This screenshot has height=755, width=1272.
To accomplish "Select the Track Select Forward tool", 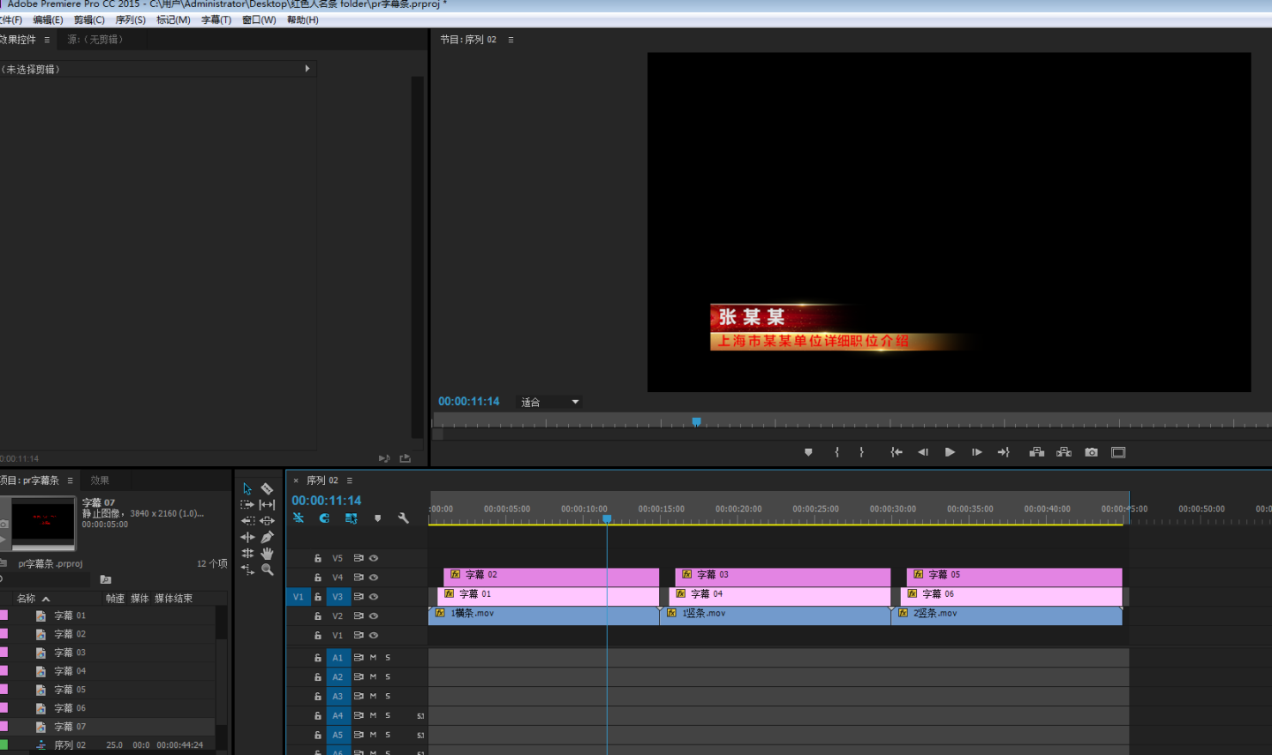I will 247,504.
